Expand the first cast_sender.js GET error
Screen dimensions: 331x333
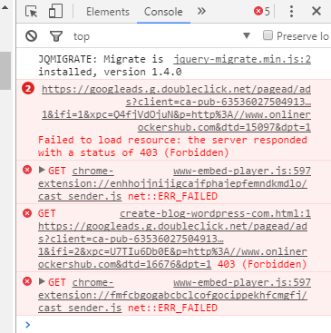click(42, 170)
